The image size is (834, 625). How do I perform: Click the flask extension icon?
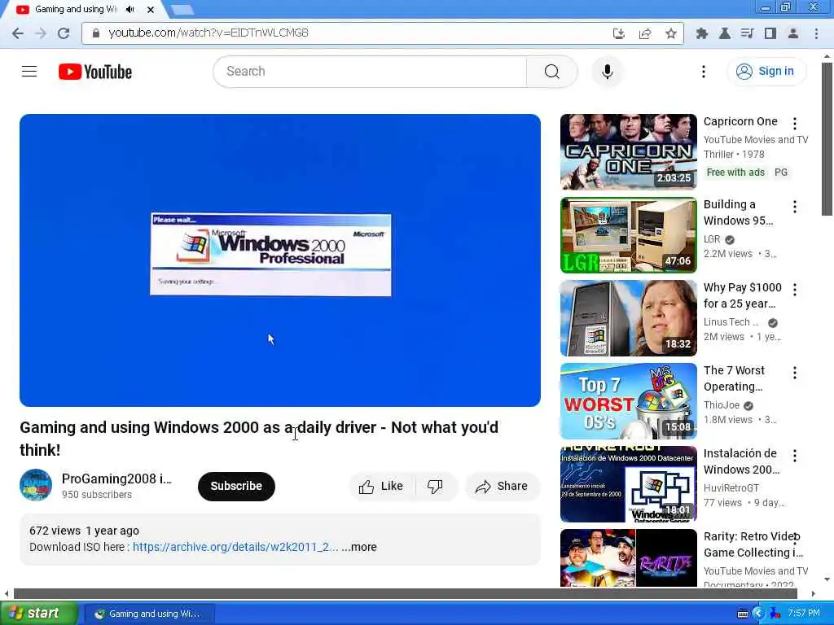[x=724, y=33]
